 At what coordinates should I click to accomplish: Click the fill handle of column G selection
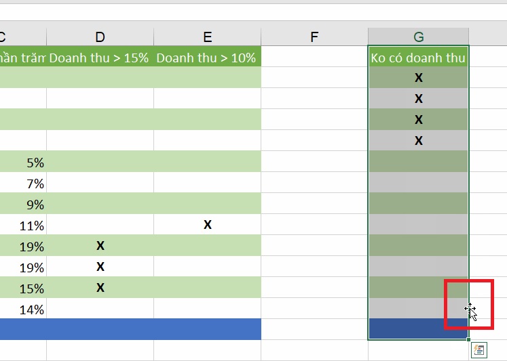[468, 339]
